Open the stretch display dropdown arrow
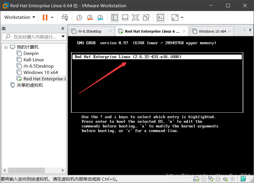 (182, 18)
